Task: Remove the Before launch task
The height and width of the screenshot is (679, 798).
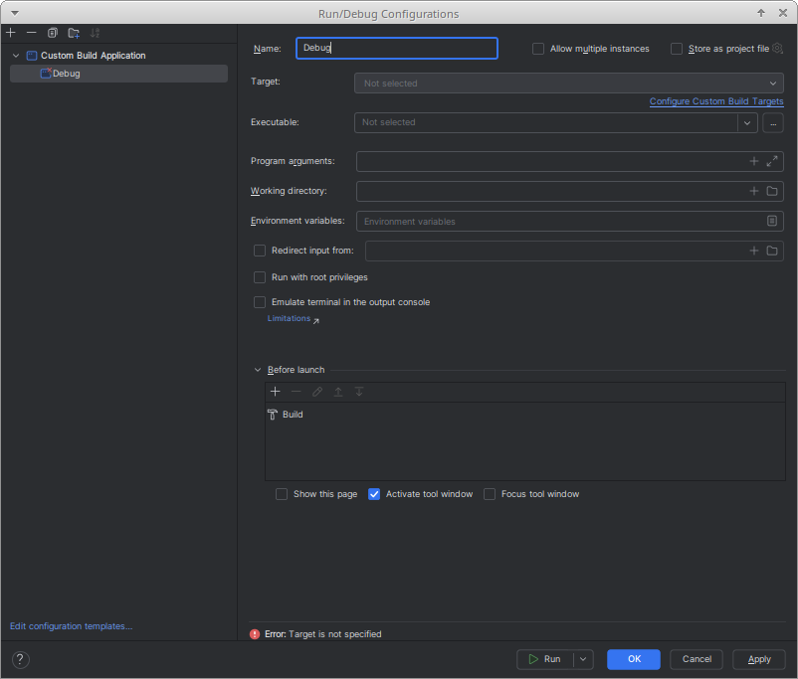Action: (297, 392)
